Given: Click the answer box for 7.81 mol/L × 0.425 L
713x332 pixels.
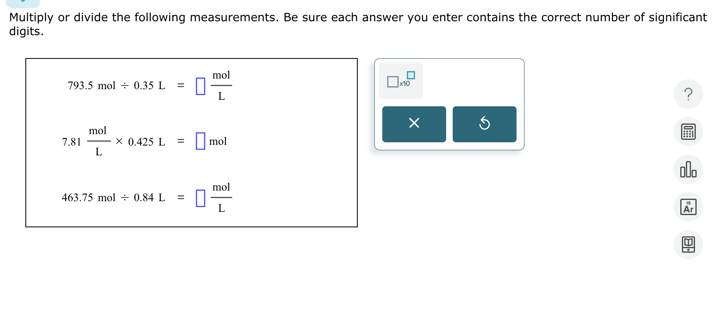Looking at the screenshot, I should click(200, 141).
